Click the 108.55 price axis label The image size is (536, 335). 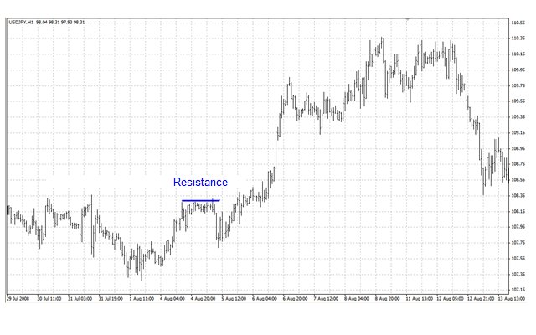point(518,179)
